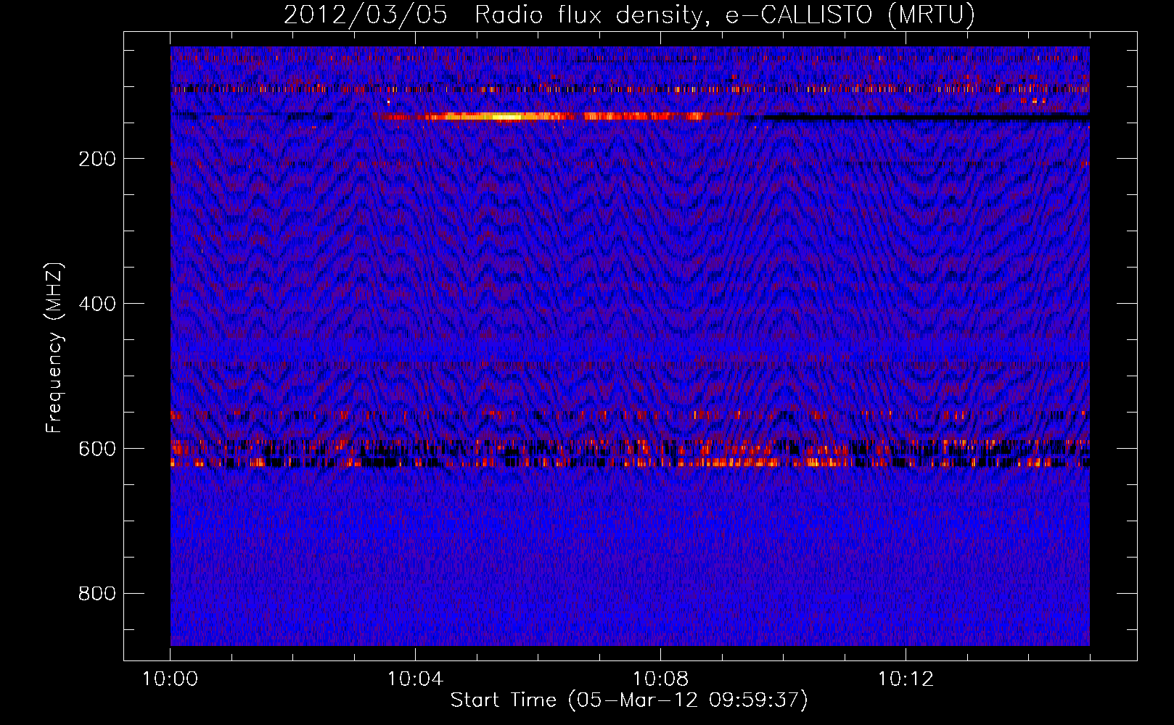Click the 10:08 time tick label
1174x725 pixels.
tap(660, 679)
